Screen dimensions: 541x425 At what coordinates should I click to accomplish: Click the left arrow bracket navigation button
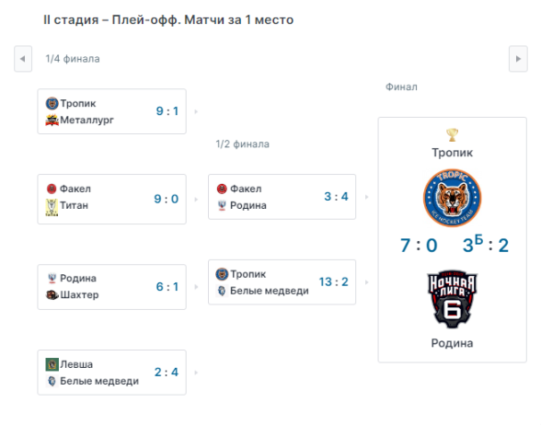(23, 59)
